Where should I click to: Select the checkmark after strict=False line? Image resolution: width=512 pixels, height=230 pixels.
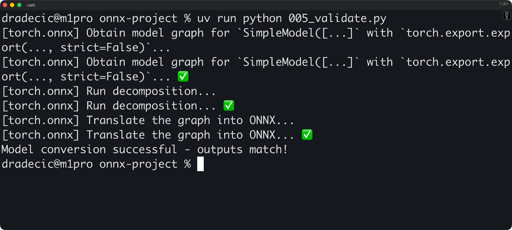pos(183,76)
